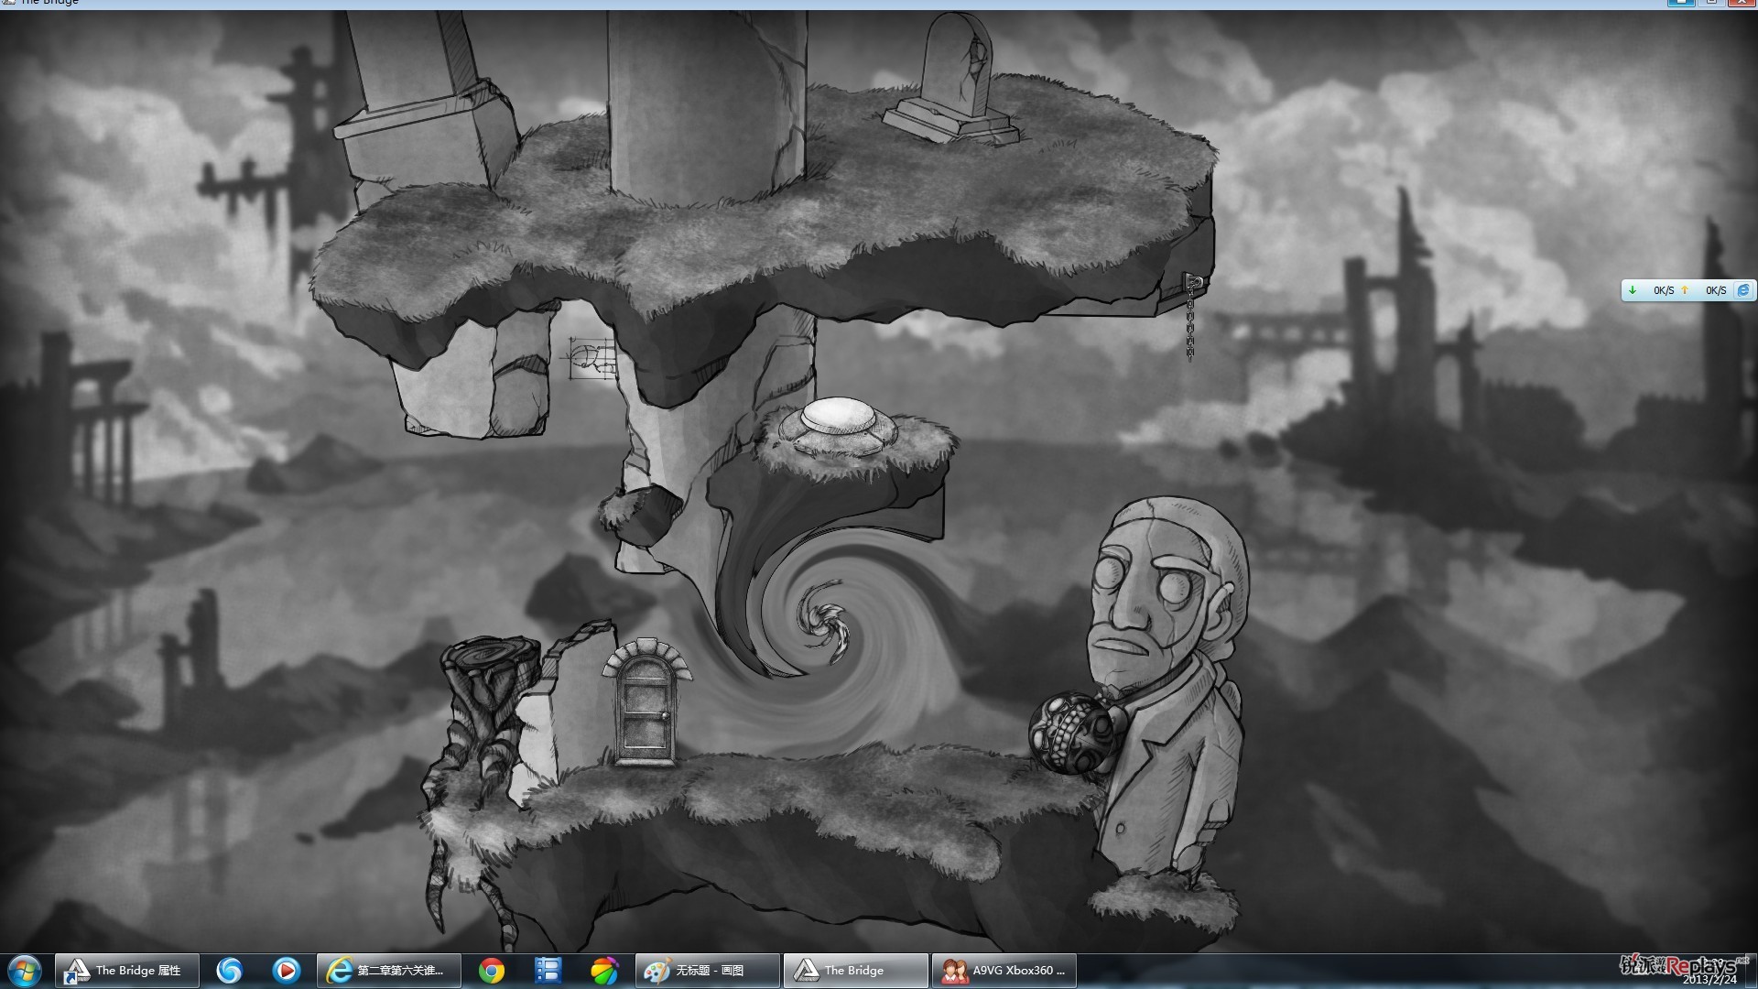Screen dimensions: 1758x989
Task: Open the Windows Start orb
Action: (25, 971)
